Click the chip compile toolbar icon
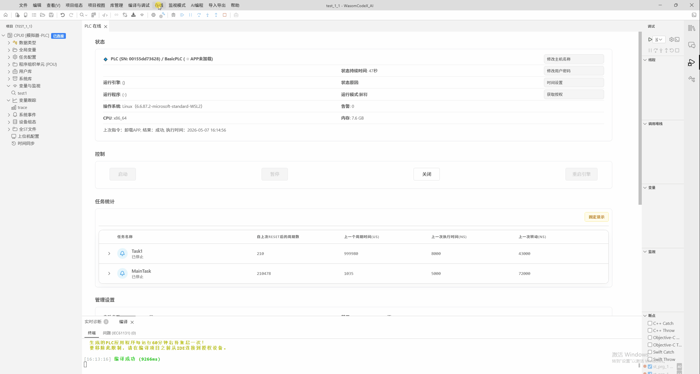The width and height of the screenshot is (700, 374). click(153, 15)
